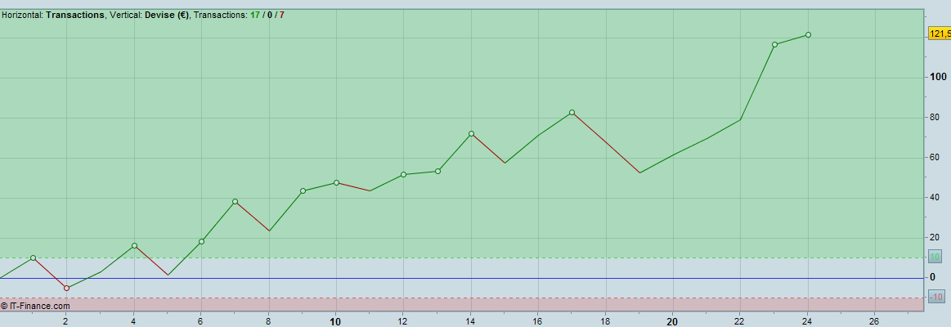Image resolution: width=951 pixels, height=327 pixels.
Task: Click the 0 label on the vertical axis
Action: pos(933,277)
